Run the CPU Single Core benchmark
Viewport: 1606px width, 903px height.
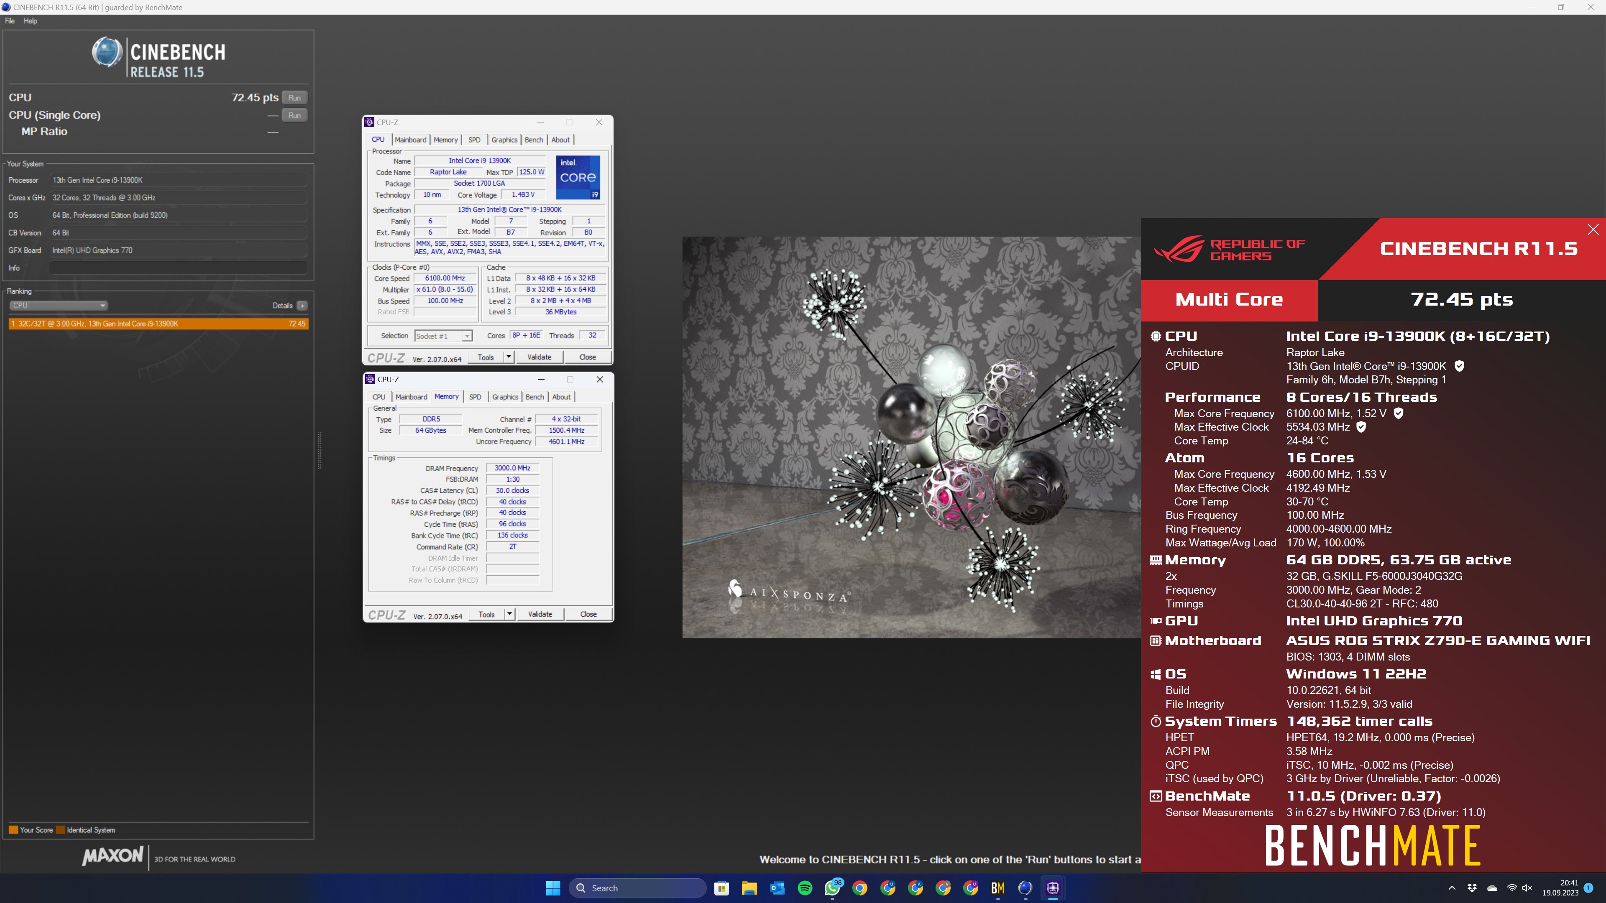click(x=295, y=115)
